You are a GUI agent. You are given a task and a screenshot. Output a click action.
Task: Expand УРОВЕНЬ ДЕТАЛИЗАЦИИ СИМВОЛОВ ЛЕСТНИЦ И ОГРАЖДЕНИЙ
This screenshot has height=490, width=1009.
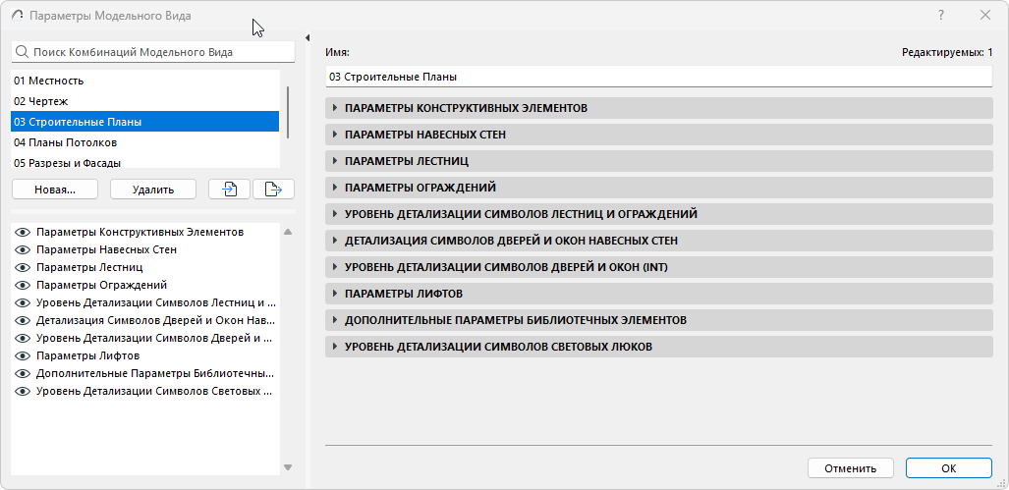click(659, 214)
